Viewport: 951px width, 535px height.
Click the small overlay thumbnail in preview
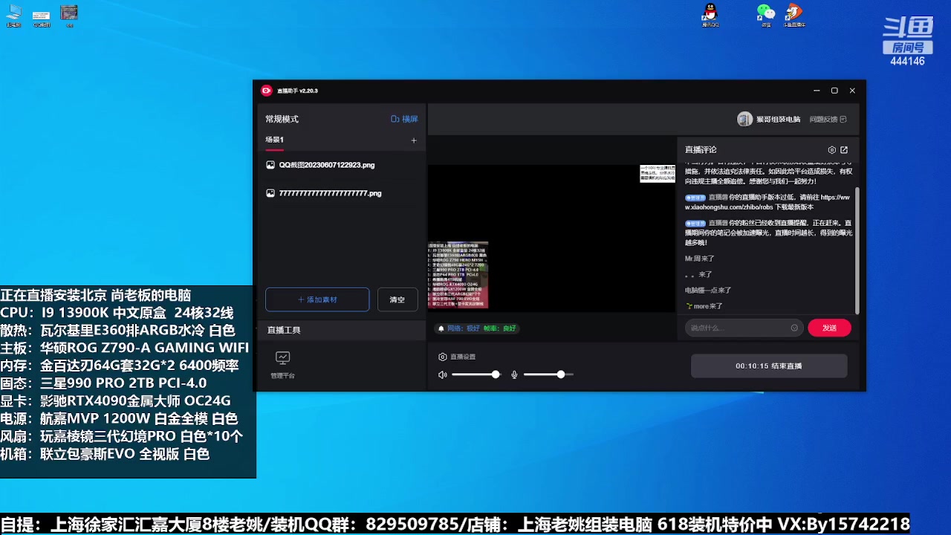[658, 174]
